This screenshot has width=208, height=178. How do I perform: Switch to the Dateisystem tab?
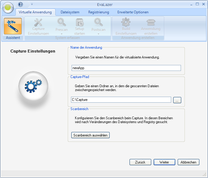[70, 12]
